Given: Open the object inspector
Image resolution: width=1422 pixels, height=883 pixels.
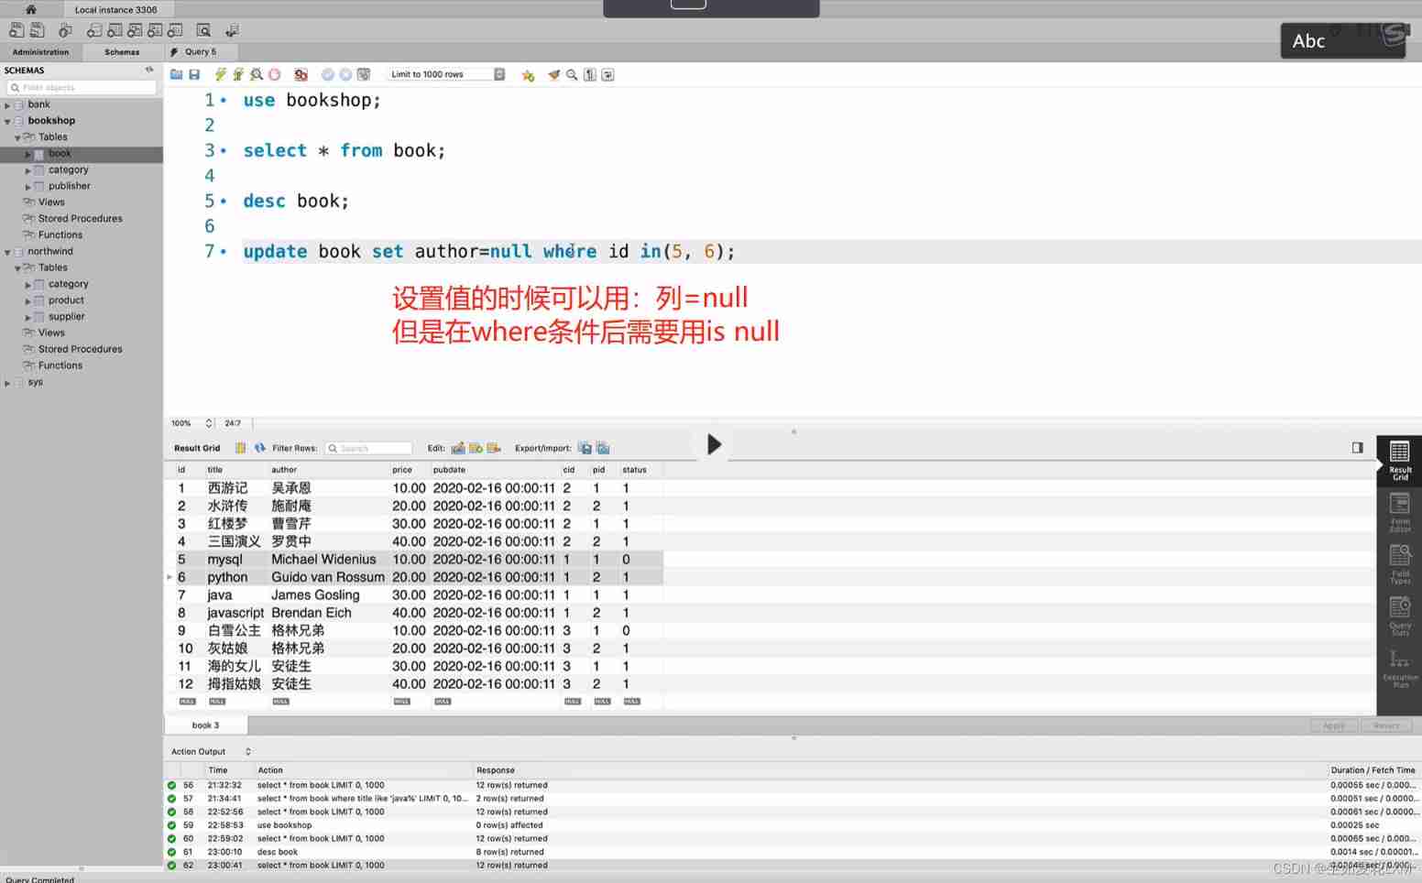Looking at the screenshot, I should (65, 31).
